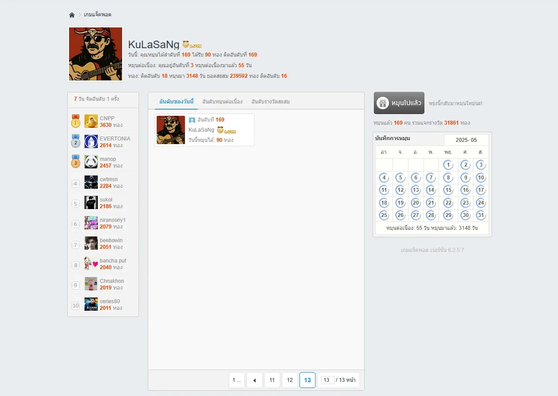Screen dimensions: 558x396
Task: Go to previous page arrow
Action: [254, 380]
